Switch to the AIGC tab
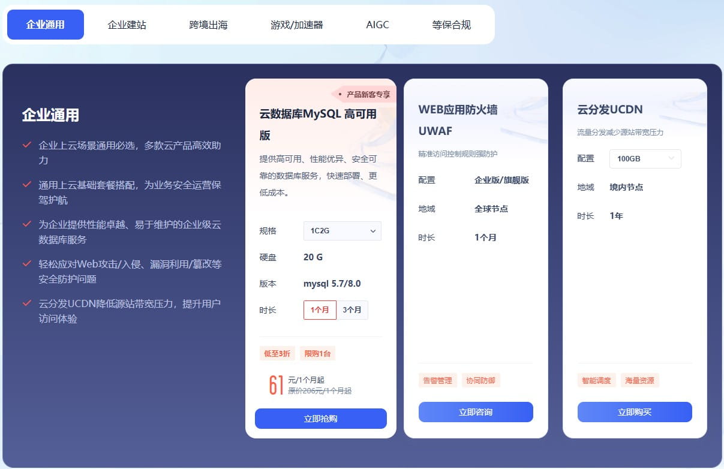The height and width of the screenshot is (469, 724). (x=377, y=24)
